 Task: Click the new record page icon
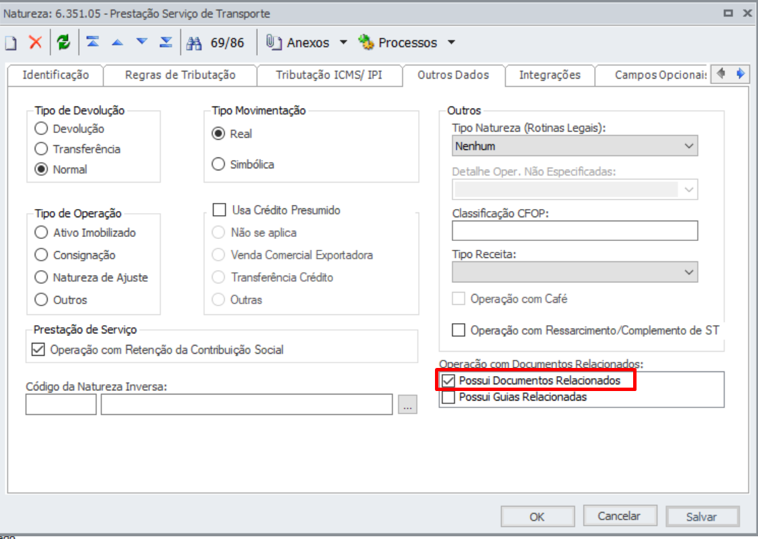click(x=10, y=43)
